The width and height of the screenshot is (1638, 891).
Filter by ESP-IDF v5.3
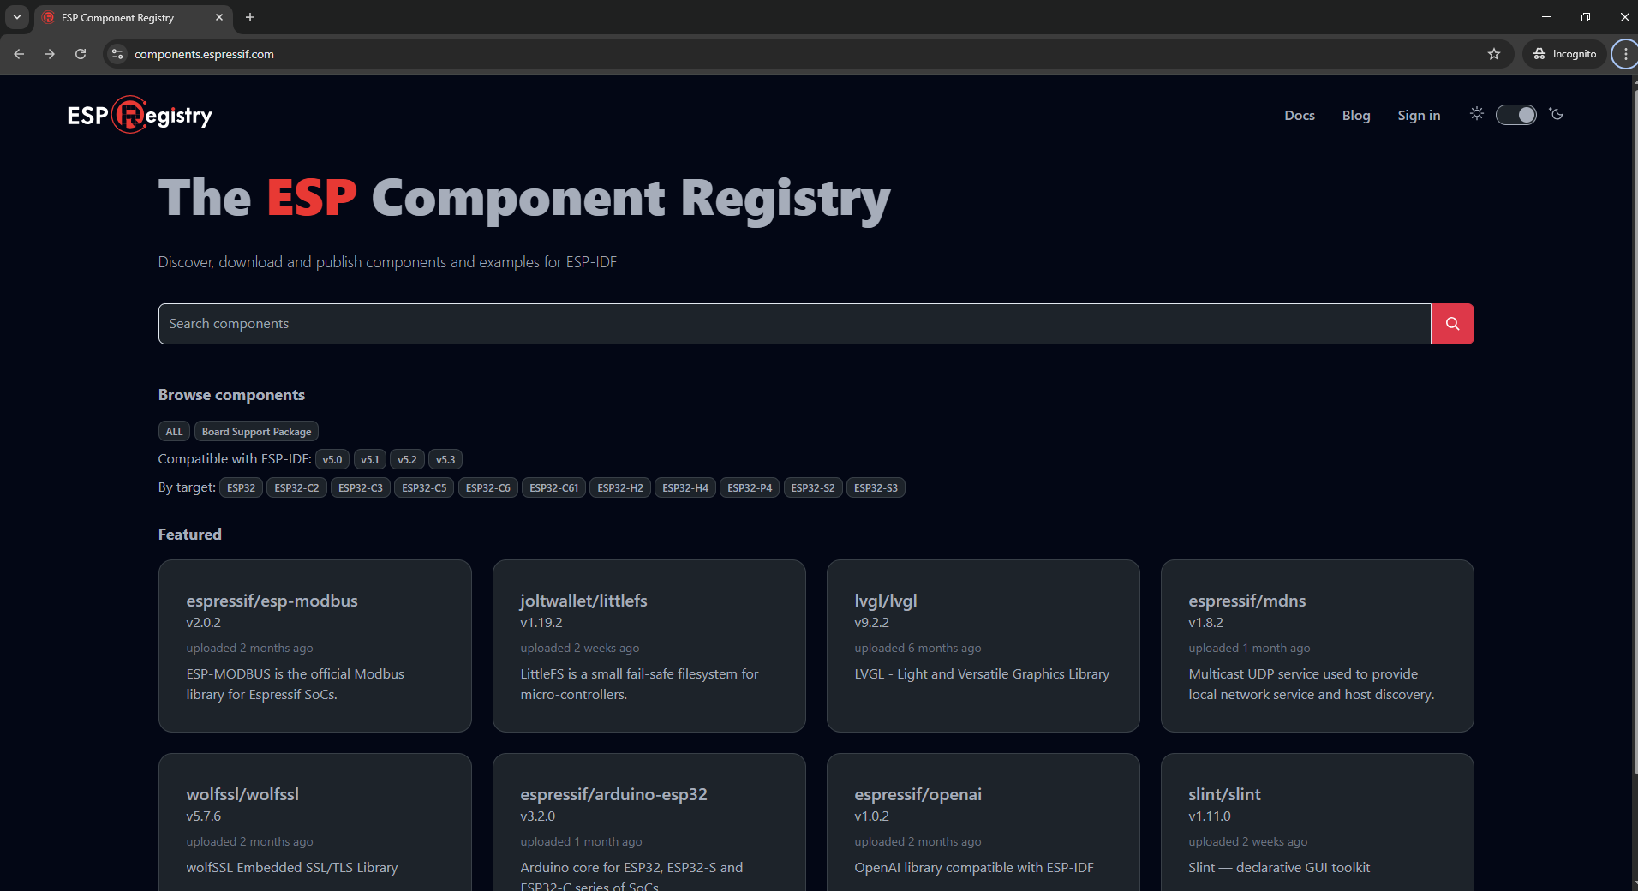coord(445,460)
